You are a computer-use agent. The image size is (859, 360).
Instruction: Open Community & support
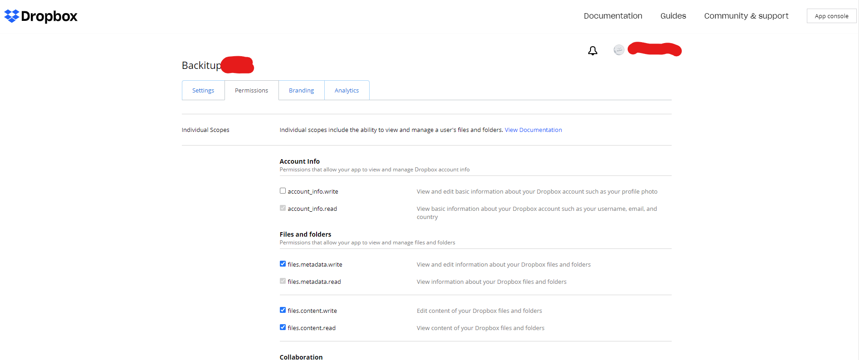click(747, 16)
